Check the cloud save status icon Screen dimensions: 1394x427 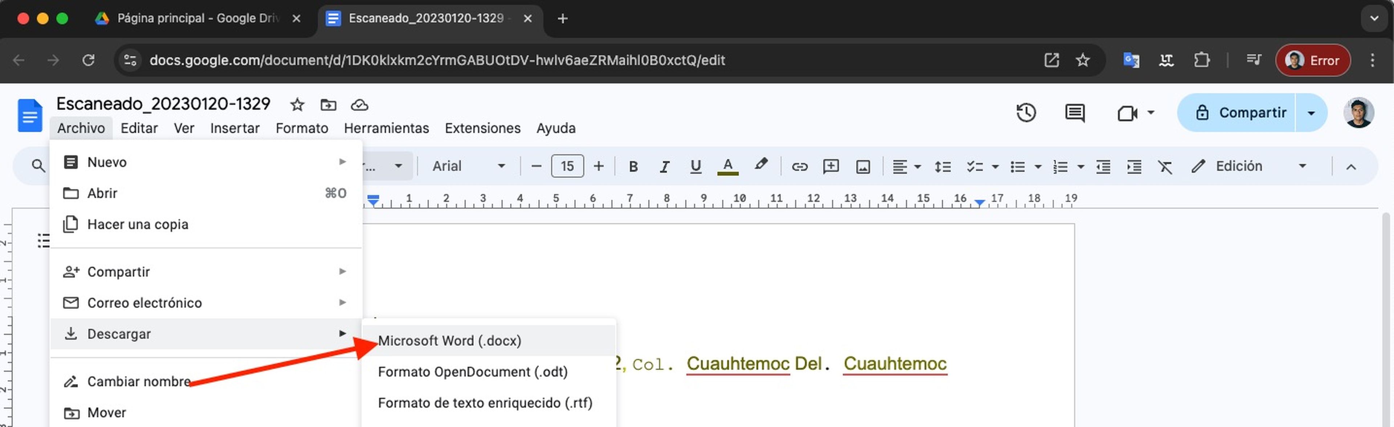point(359,104)
